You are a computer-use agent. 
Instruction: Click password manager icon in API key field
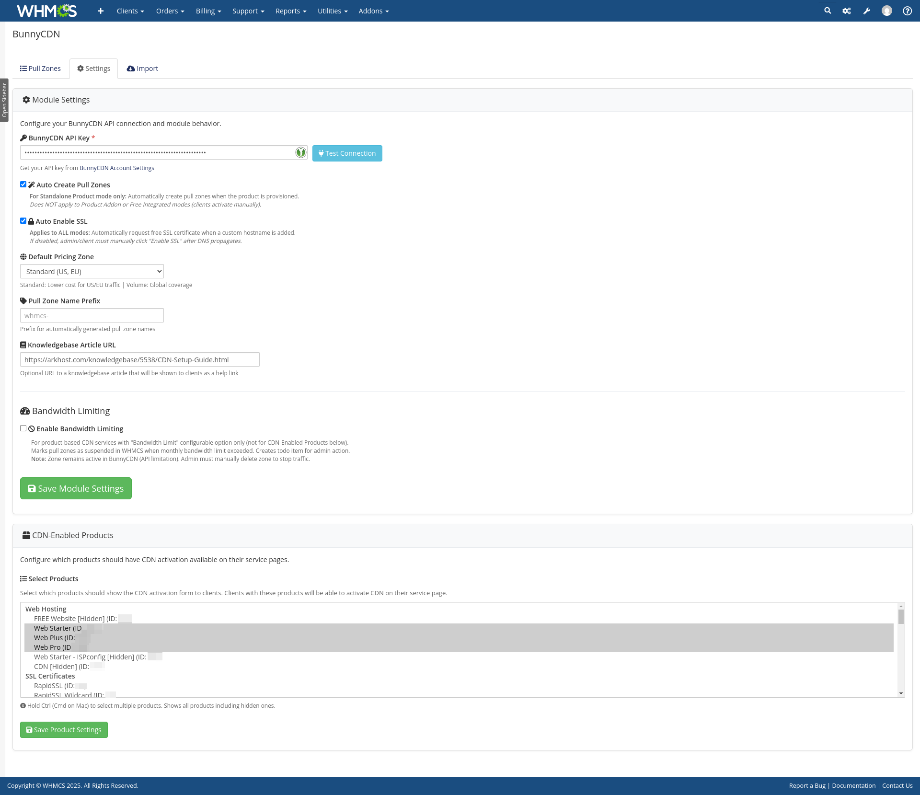(300, 152)
